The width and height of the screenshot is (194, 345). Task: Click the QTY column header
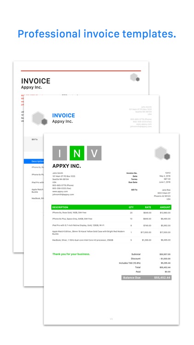[x=131, y=207]
